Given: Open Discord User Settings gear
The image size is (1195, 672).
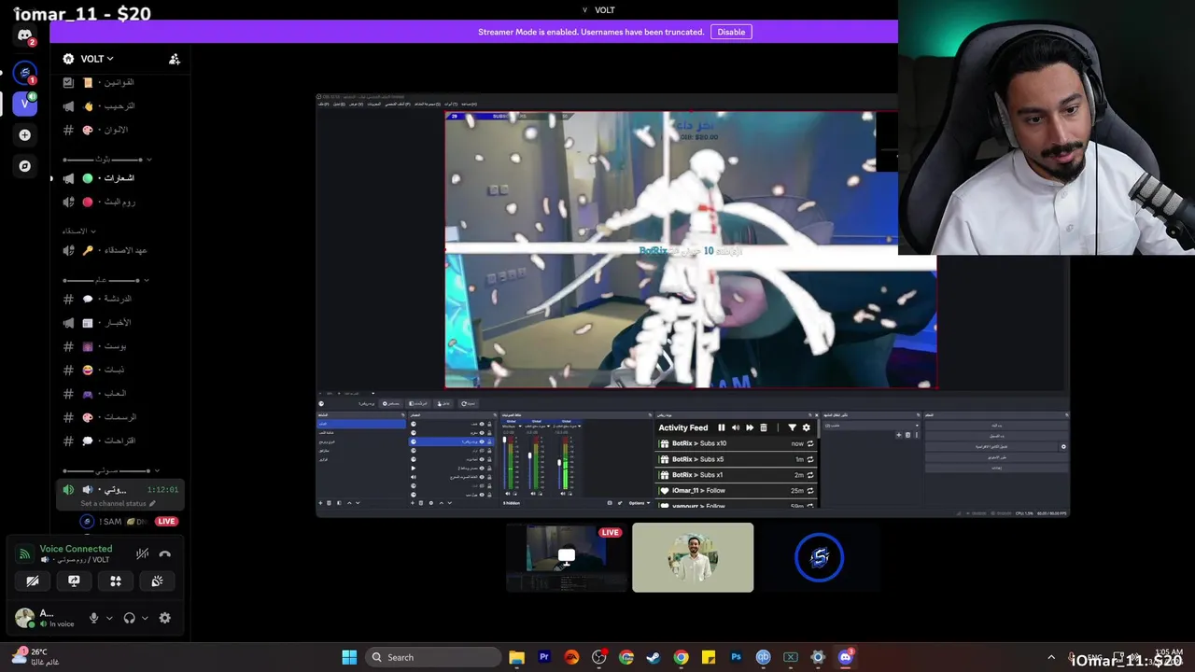Looking at the screenshot, I should point(165,618).
